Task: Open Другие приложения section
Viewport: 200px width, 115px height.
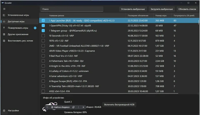Action: pos(20,34)
